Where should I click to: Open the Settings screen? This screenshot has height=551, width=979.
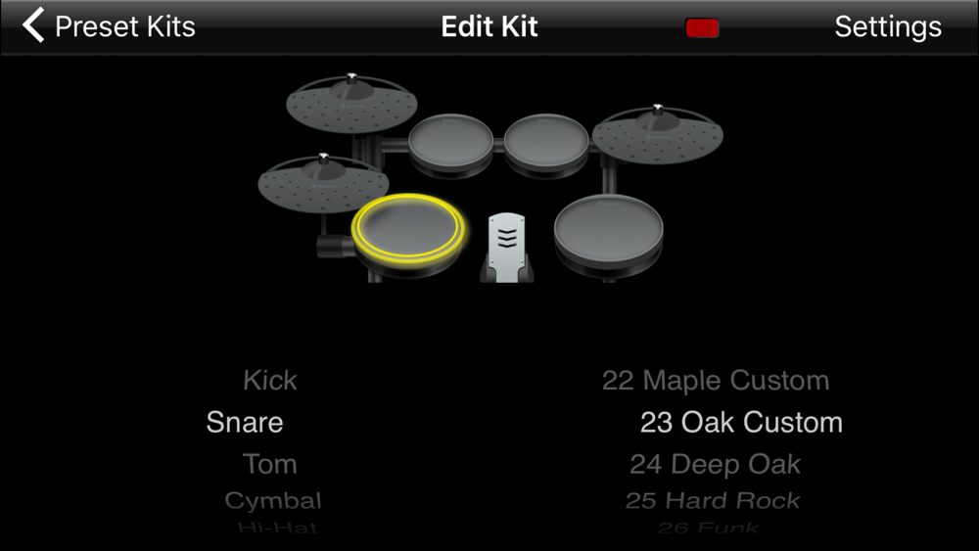[888, 26]
